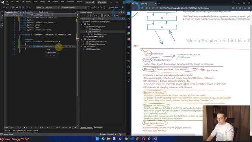Switch to the Product.cs tab
252x142 pixels.
(x=29, y=12)
